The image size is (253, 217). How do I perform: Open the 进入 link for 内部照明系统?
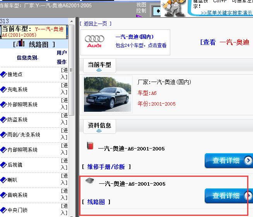pyautogui.click(x=64, y=149)
